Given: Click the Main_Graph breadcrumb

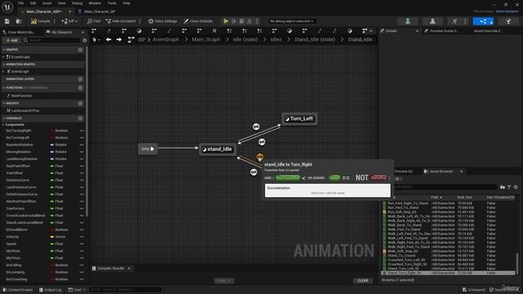Looking at the screenshot, I should 206,40.
